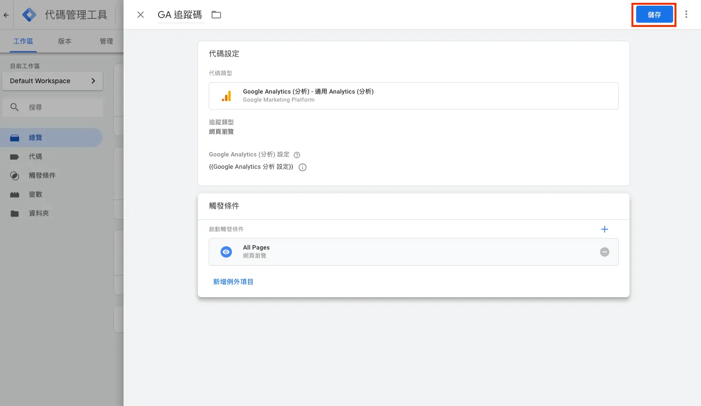Click the 代碼設定 section heading
Image resolution: width=701 pixels, height=406 pixels.
click(224, 54)
